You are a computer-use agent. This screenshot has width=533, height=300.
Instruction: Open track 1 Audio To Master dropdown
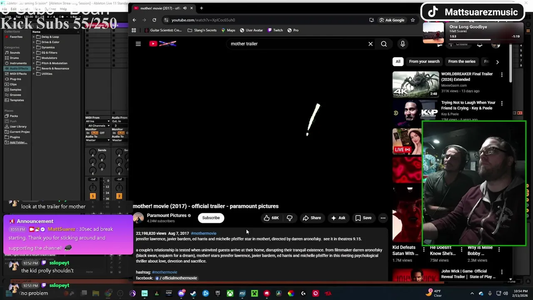pos(98,140)
